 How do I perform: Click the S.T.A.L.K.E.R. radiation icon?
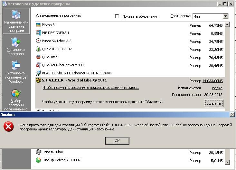click(38, 80)
